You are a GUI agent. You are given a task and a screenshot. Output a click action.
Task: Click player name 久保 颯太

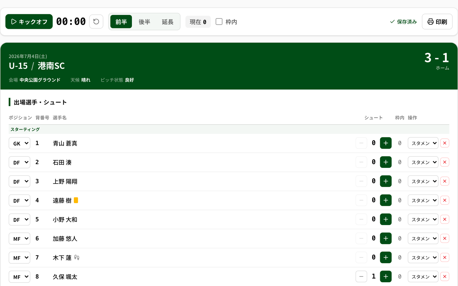65,277
